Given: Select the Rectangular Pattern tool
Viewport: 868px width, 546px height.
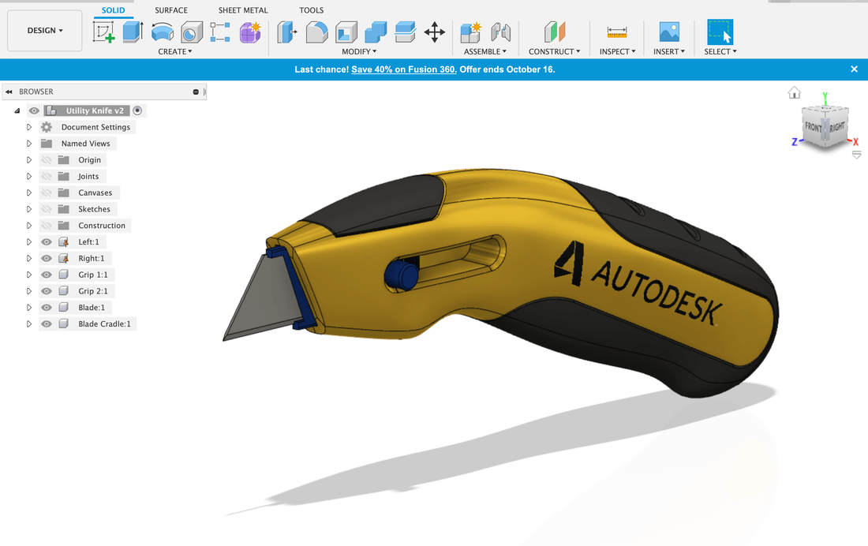Looking at the screenshot, I should [220, 32].
